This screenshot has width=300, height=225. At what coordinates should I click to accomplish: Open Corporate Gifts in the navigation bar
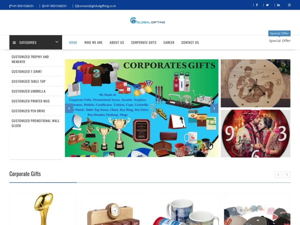[144, 42]
